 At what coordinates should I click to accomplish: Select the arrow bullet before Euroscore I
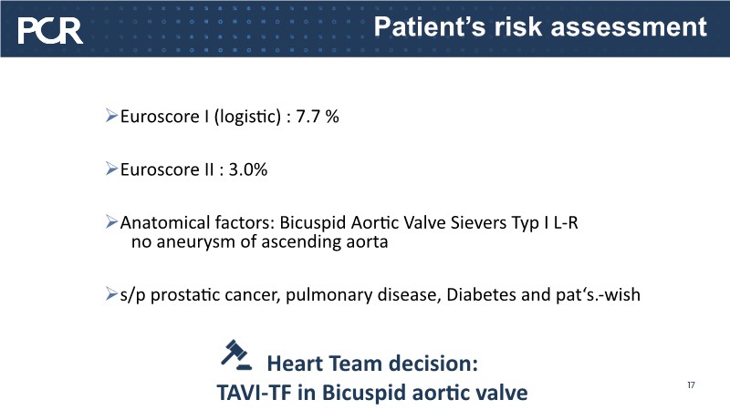(111, 117)
